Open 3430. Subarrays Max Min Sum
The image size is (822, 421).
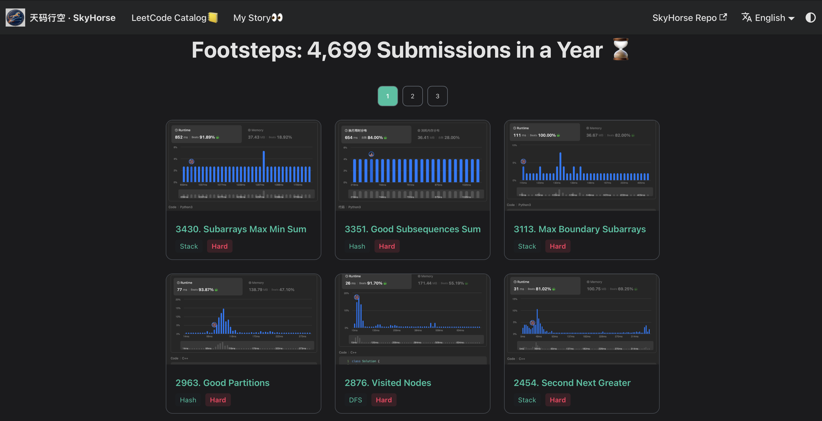pyautogui.click(x=241, y=229)
